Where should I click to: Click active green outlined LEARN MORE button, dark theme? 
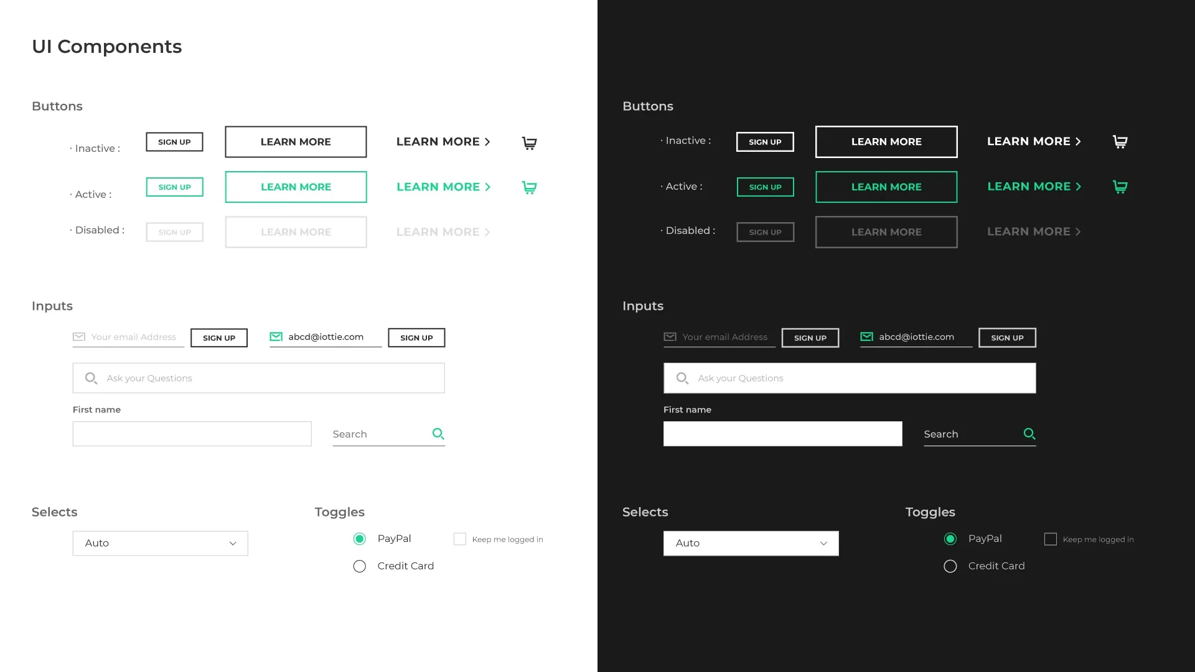tap(886, 187)
